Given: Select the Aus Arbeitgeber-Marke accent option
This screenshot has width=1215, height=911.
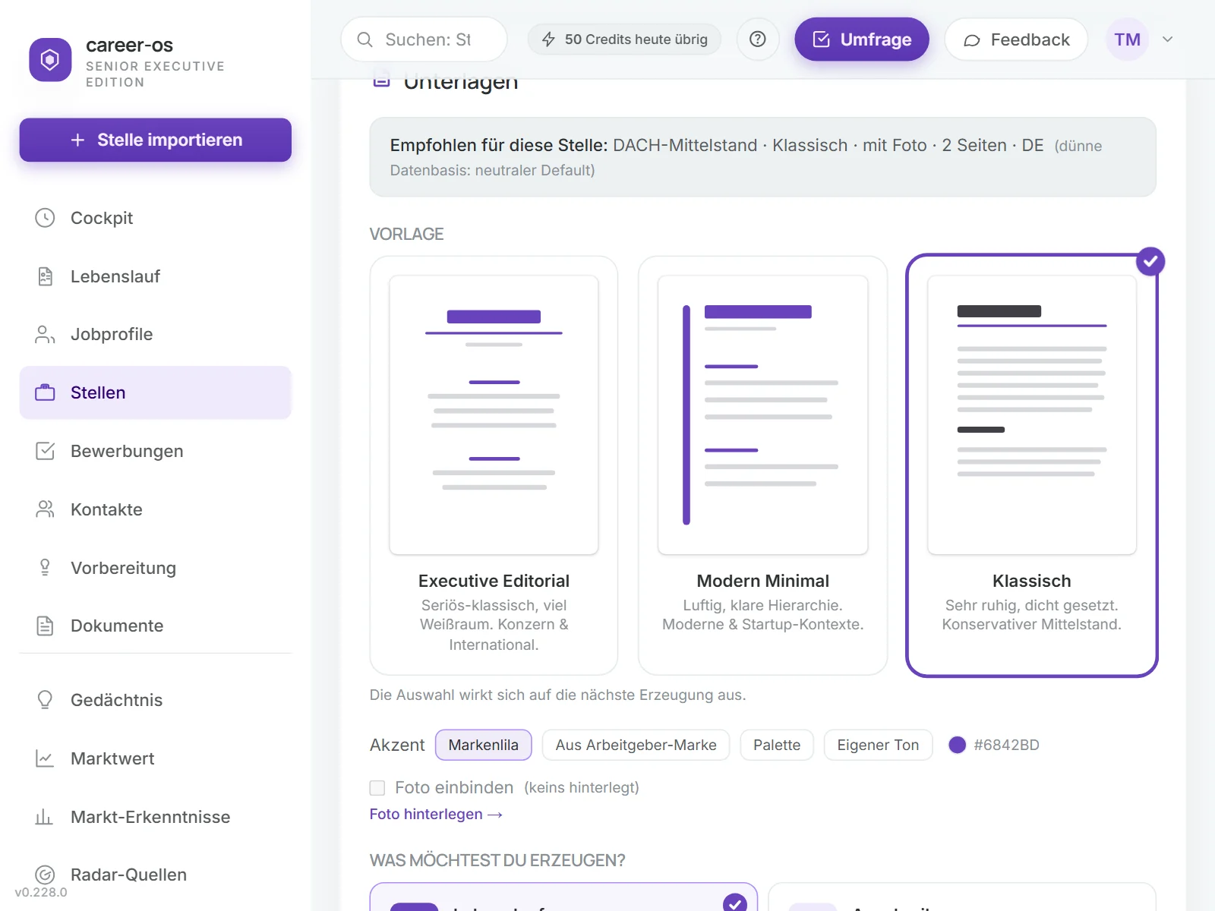Looking at the screenshot, I should click(636, 745).
